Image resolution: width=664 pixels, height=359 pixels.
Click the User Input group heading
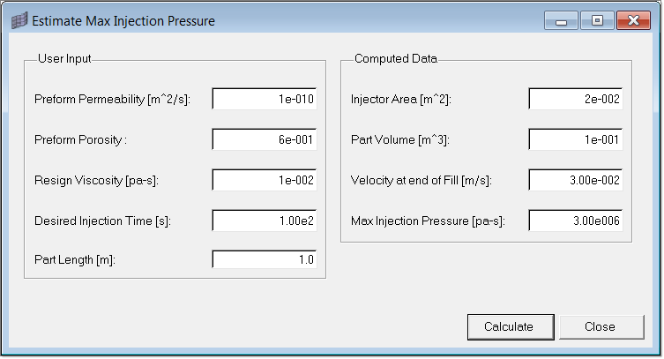click(x=64, y=59)
